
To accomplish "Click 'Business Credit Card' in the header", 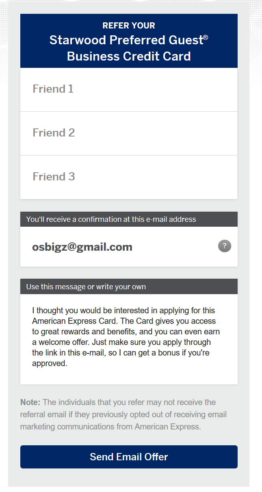I will pyautogui.click(x=129, y=56).
